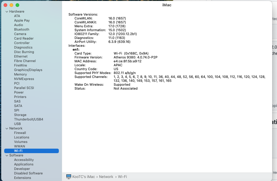Image resolution: width=277 pixels, height=181 pixels.
Task: Select USB in the sidebar
Action: pyautogui.click(x=17, y=124)
